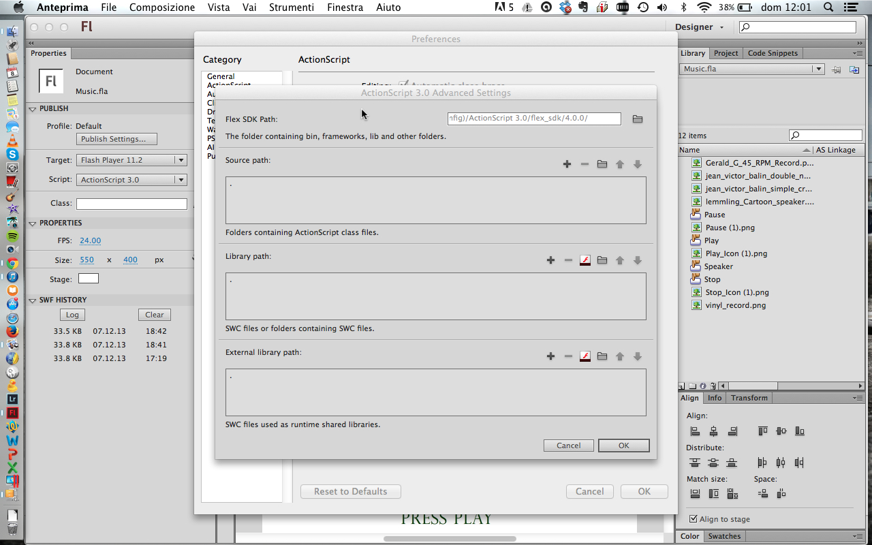Remove path from External library path
Viewport: 872px width, 545px height.
tap(568, 356)
